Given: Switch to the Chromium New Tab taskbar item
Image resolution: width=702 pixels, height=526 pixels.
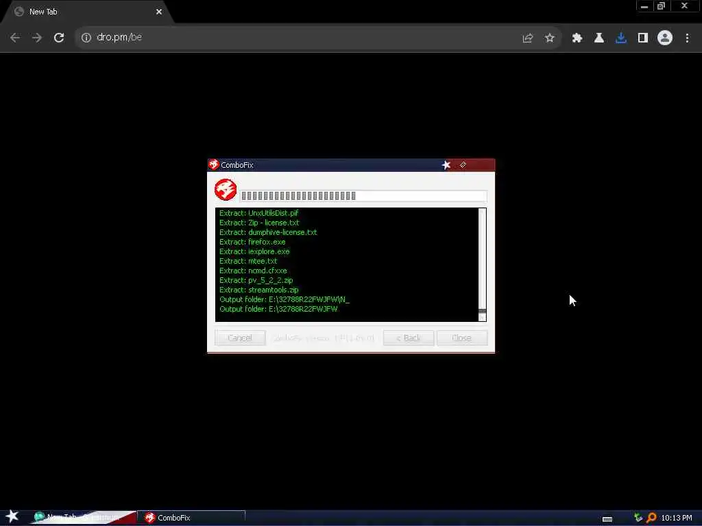Looking at the screenshot, I should (83, 518).
